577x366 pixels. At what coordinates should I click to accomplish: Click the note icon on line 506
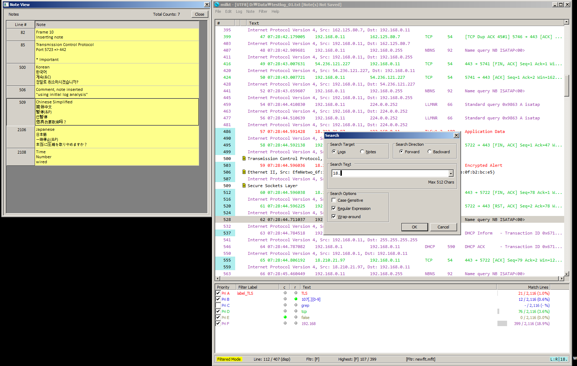coord(244,172)
